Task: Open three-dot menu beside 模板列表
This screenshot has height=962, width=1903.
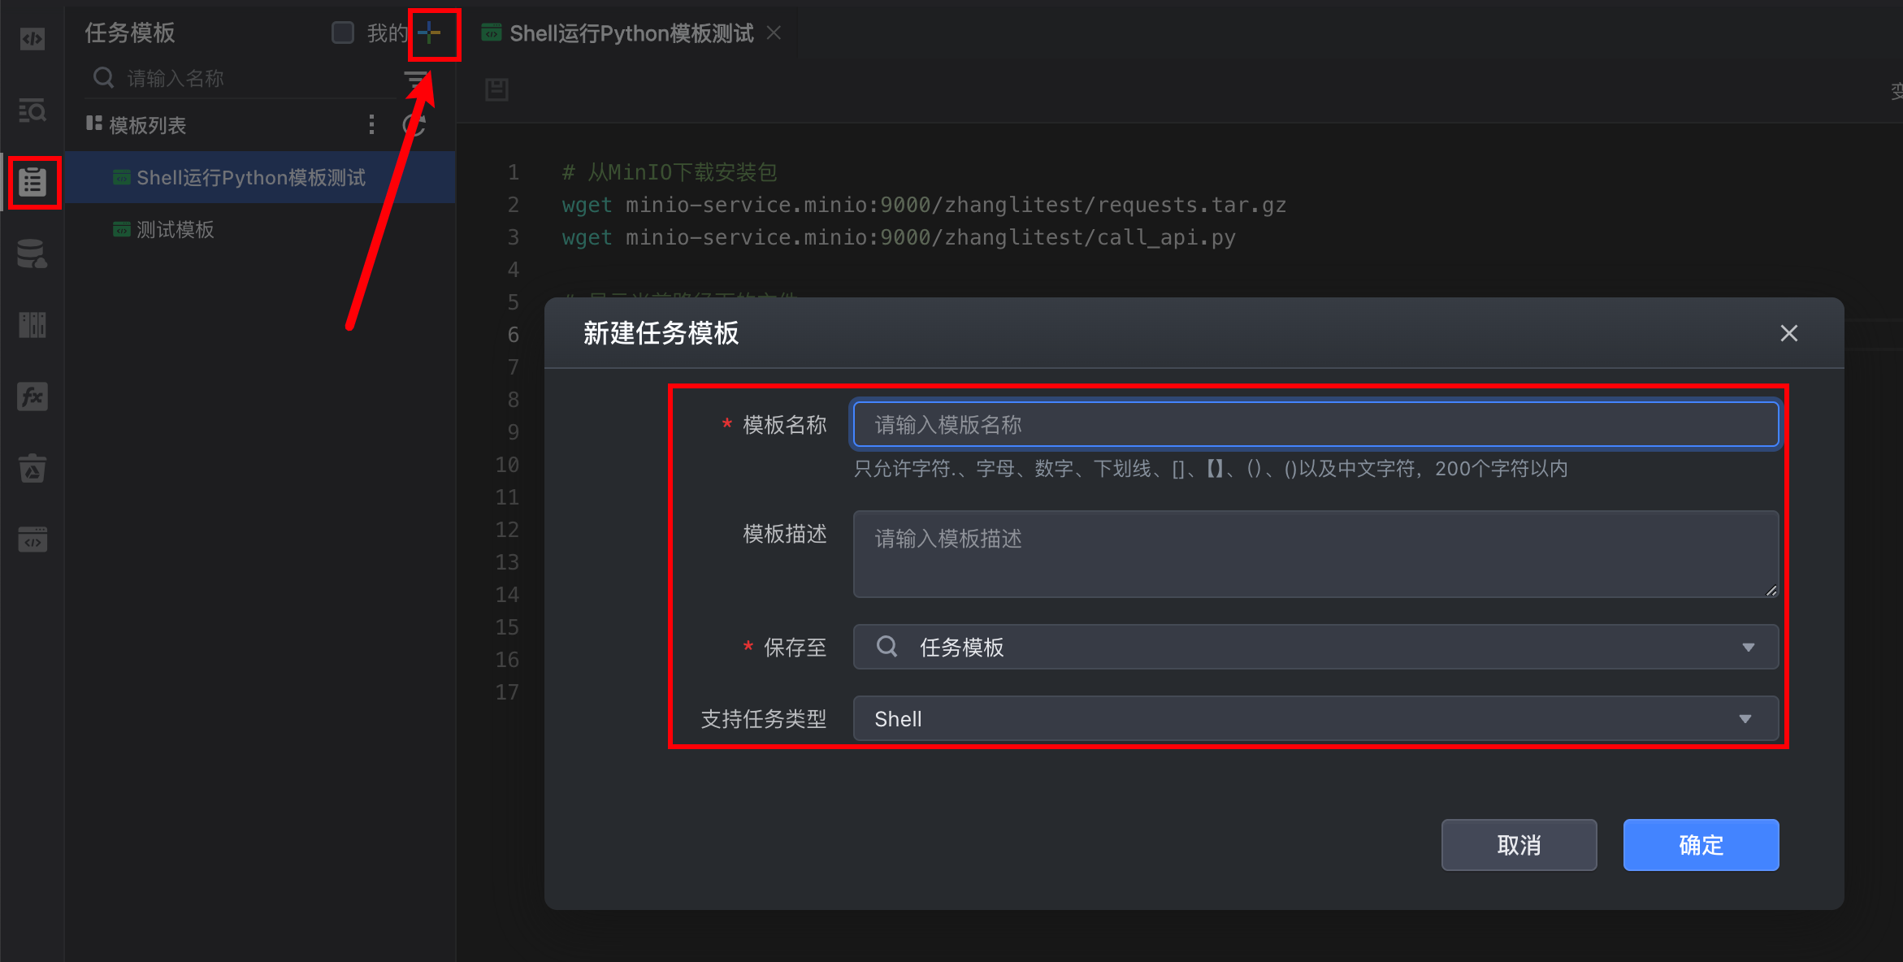Action: 371,124
